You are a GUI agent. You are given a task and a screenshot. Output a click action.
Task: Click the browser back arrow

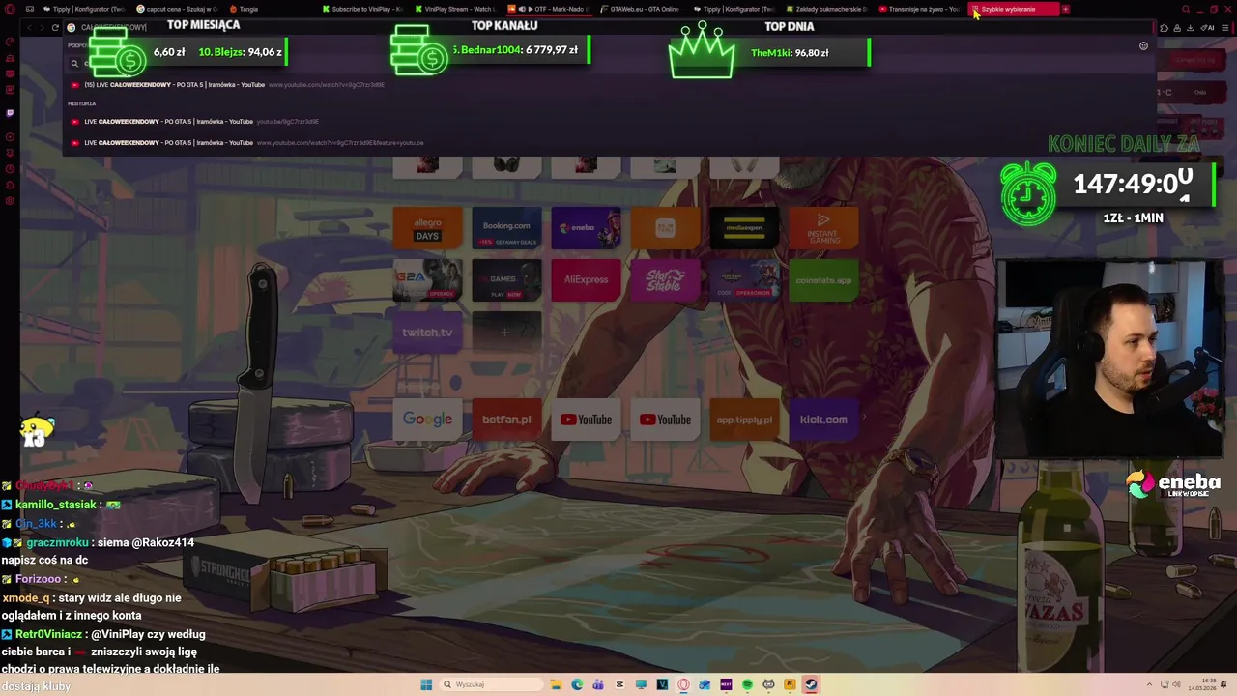[29, 27]
